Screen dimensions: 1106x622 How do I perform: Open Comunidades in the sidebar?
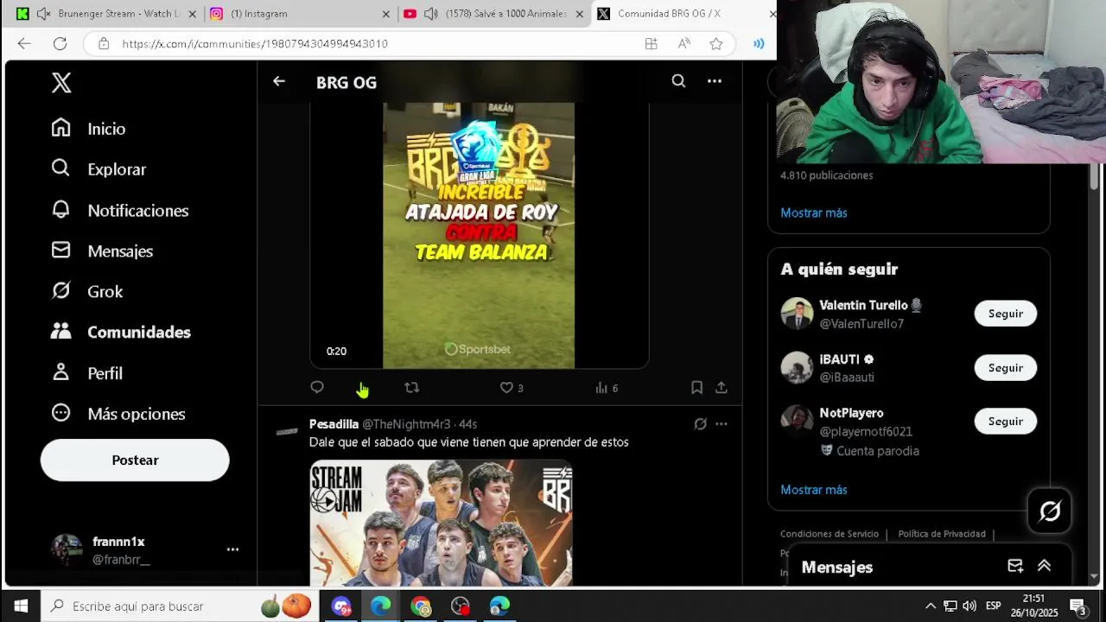[x=121, y=333]
